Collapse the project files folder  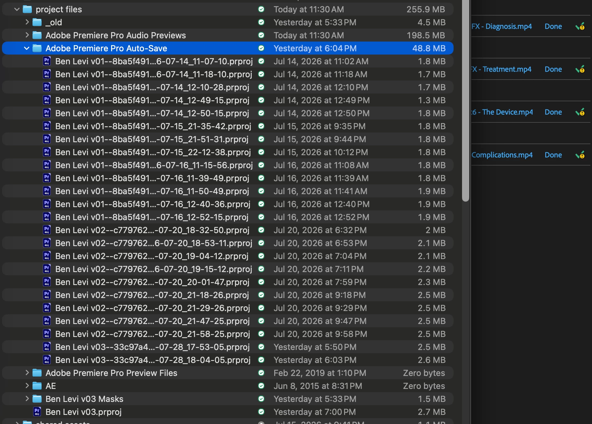(17, 9)
